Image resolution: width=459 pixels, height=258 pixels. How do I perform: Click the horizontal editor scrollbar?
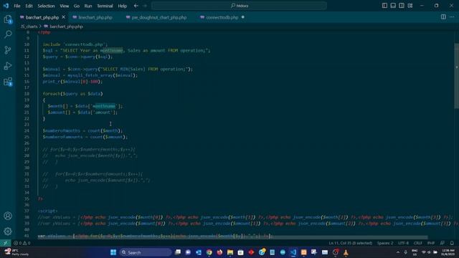tap(232, 237)
